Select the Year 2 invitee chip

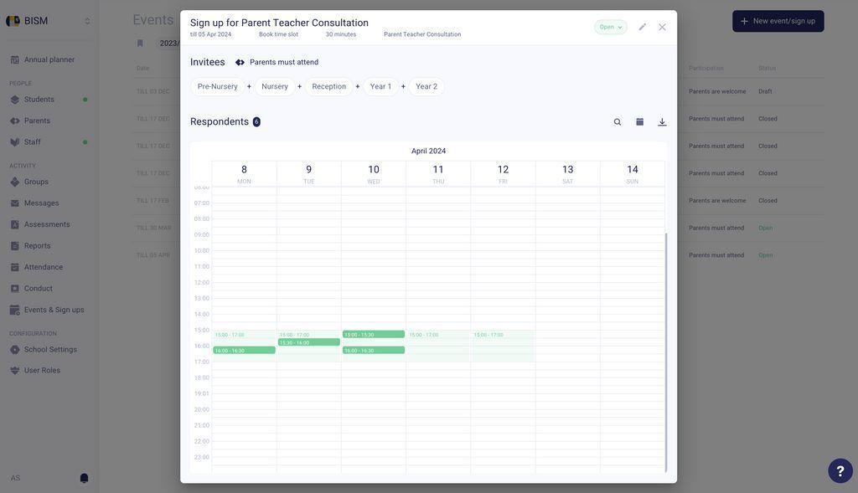point(426,86)
